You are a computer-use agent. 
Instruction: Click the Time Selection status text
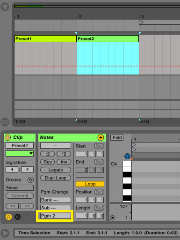[x=34, y=233]
